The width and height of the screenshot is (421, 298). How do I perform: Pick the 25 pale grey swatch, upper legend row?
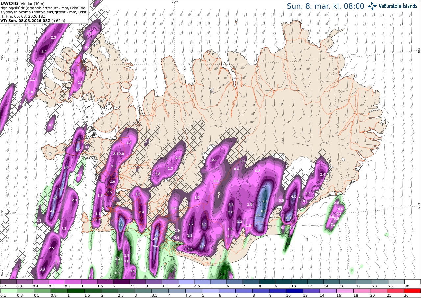tap(397, 282)
